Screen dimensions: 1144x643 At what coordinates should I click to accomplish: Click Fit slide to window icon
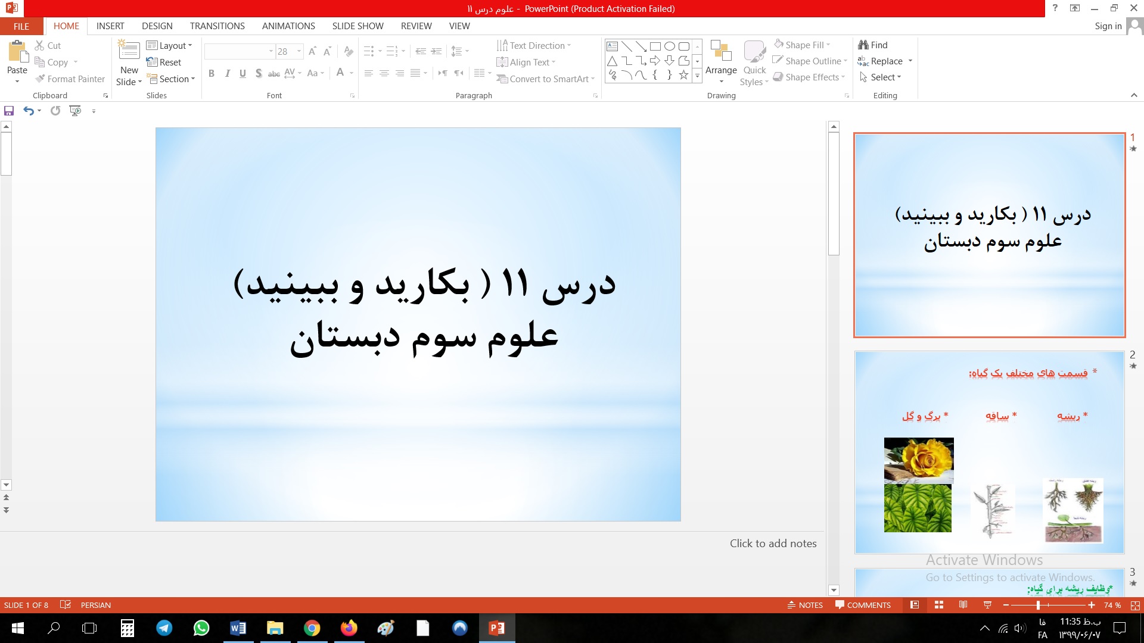pyautogui.click(x=1135, y=605)
